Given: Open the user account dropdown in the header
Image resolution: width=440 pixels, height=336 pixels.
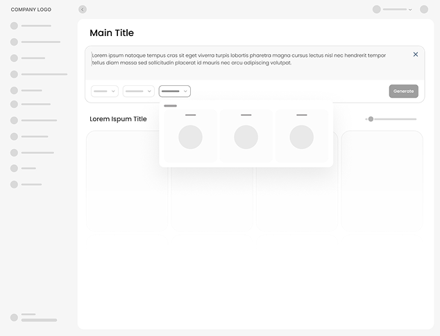Looking at the screenshot, I should tap(393, 10).
